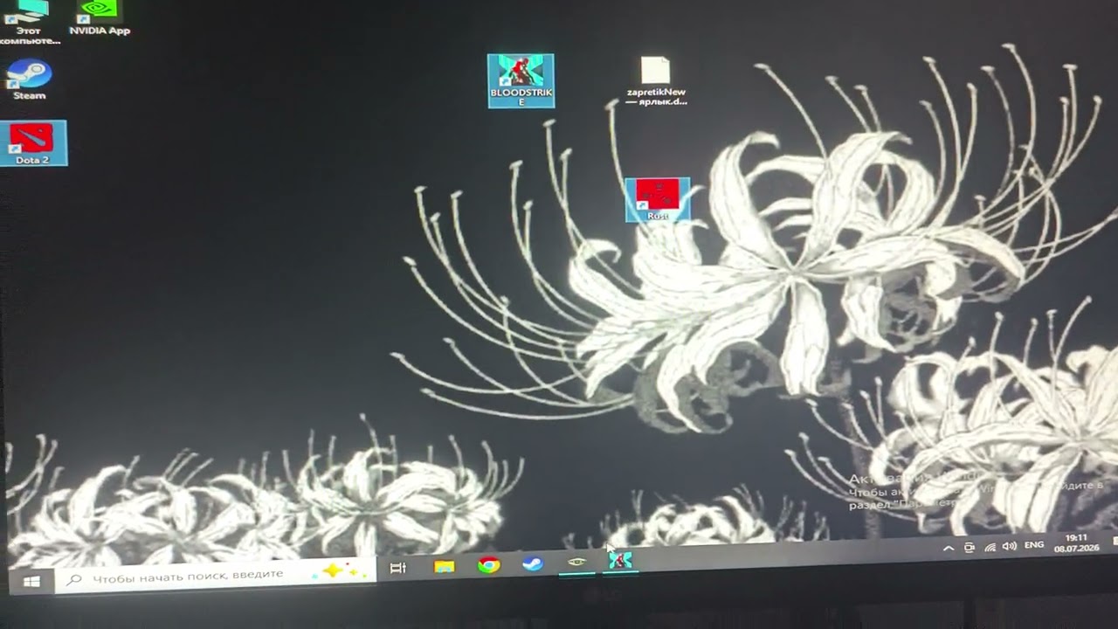Switch to the Bloodstrike taskbar app
The height and width of the screenshot is (629, 1118).
click(620, 561)
